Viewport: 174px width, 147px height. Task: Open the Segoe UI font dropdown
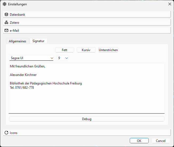(32, 58)
